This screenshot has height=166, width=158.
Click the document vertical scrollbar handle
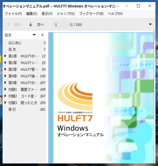[x=154, y=36]
